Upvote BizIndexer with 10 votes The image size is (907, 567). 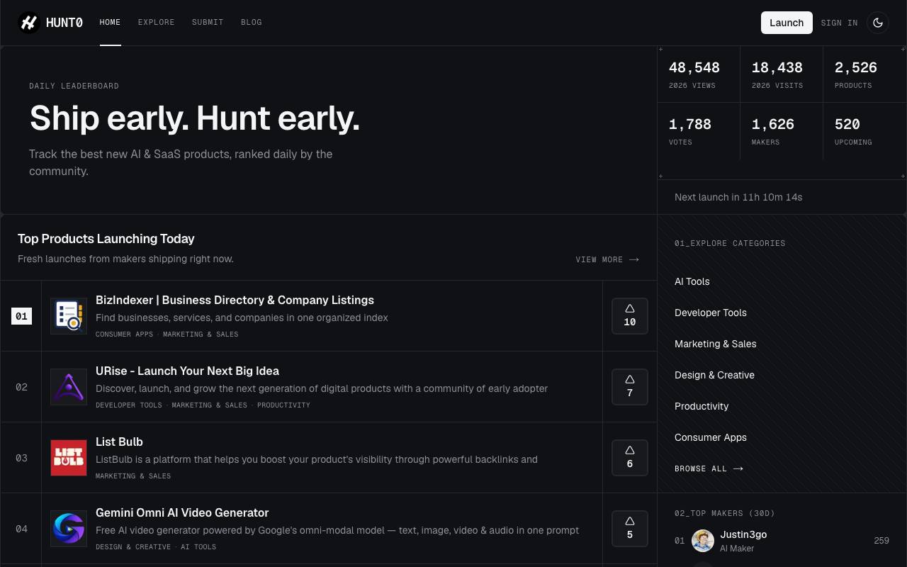click(630, 316)
